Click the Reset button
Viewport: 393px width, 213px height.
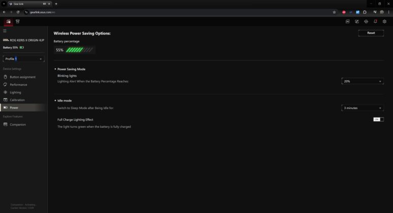(371, 33)
